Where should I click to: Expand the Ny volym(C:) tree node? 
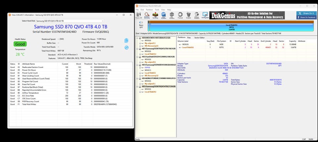click(140, 43)
